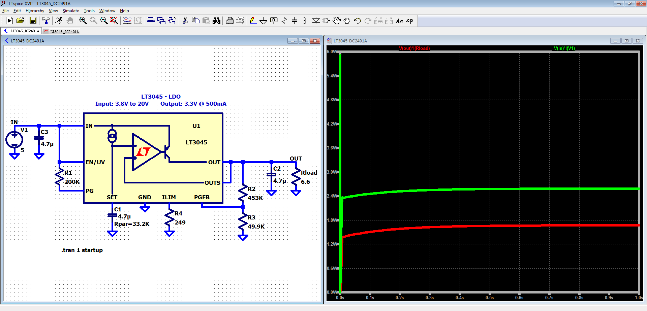The width and height of the screenshot is (647, 311).
Task: Select the Capacitor component tool
Action: point(295,21)
